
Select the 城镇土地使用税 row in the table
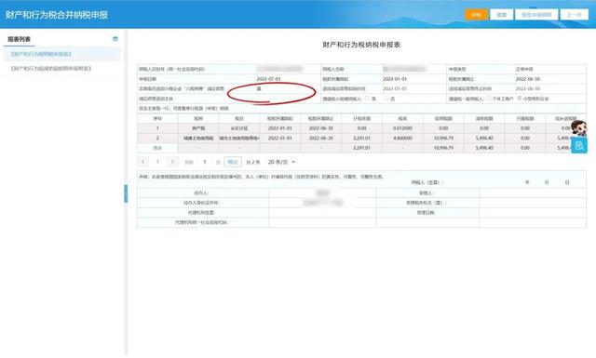[x=361, y=139]
